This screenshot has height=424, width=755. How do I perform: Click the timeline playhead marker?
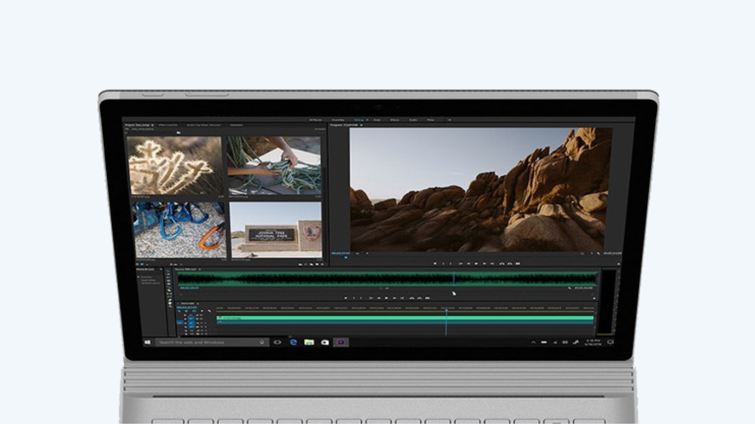446,311
